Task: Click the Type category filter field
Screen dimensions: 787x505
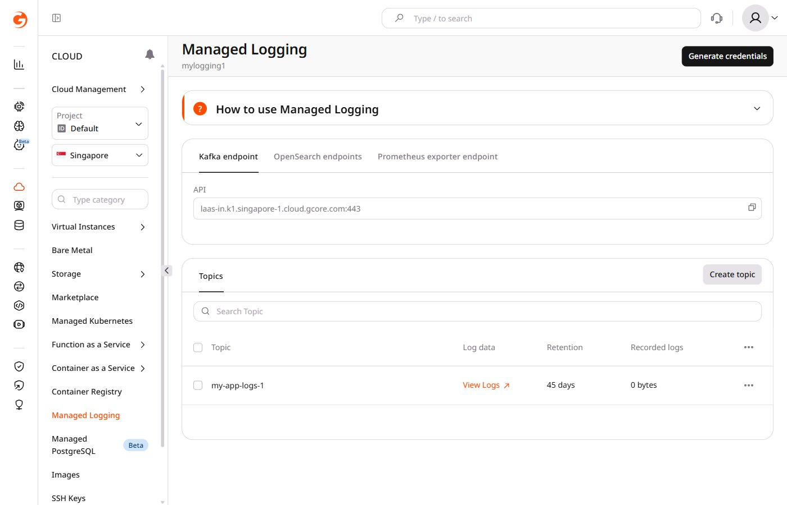Action: point(100,199)
